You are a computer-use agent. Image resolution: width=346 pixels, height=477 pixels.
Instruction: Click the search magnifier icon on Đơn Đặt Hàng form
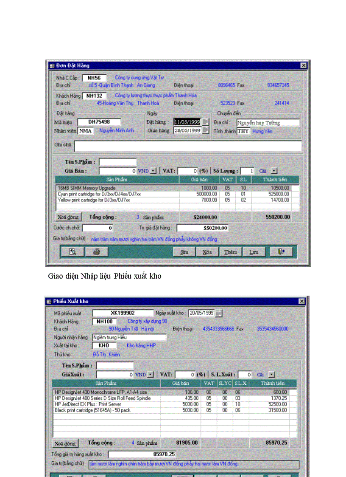tap(72, 251)
